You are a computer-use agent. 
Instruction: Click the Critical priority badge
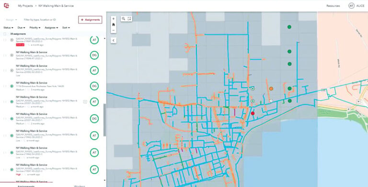[x=20, y=44]
